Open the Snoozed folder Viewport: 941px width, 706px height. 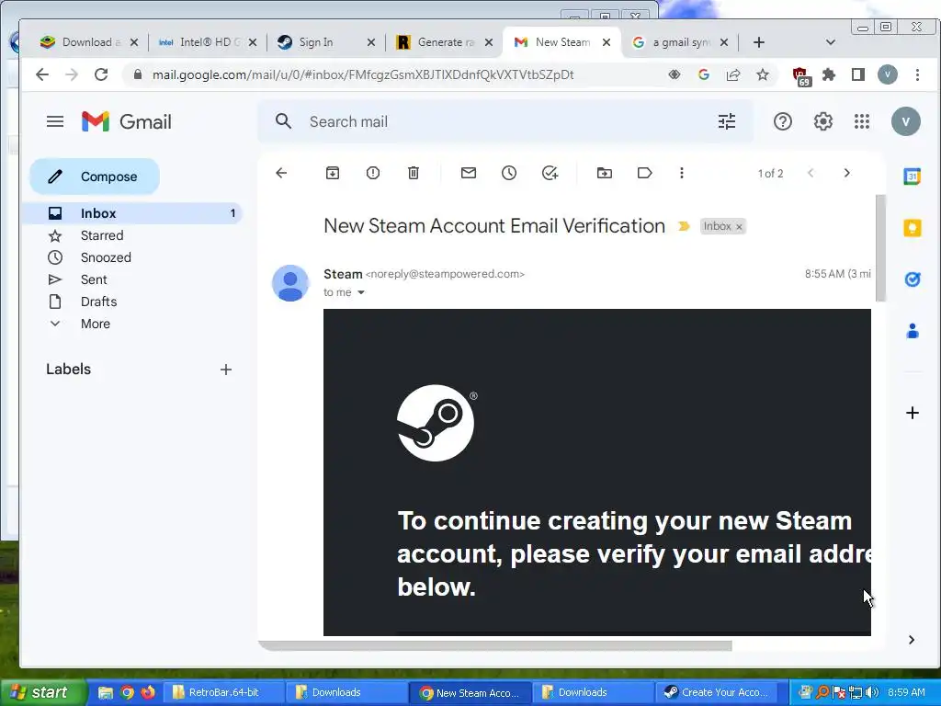pyautogui.click(x=106, y=257)
